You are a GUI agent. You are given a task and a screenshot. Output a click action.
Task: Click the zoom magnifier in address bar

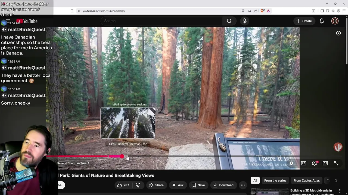point(243,11)
